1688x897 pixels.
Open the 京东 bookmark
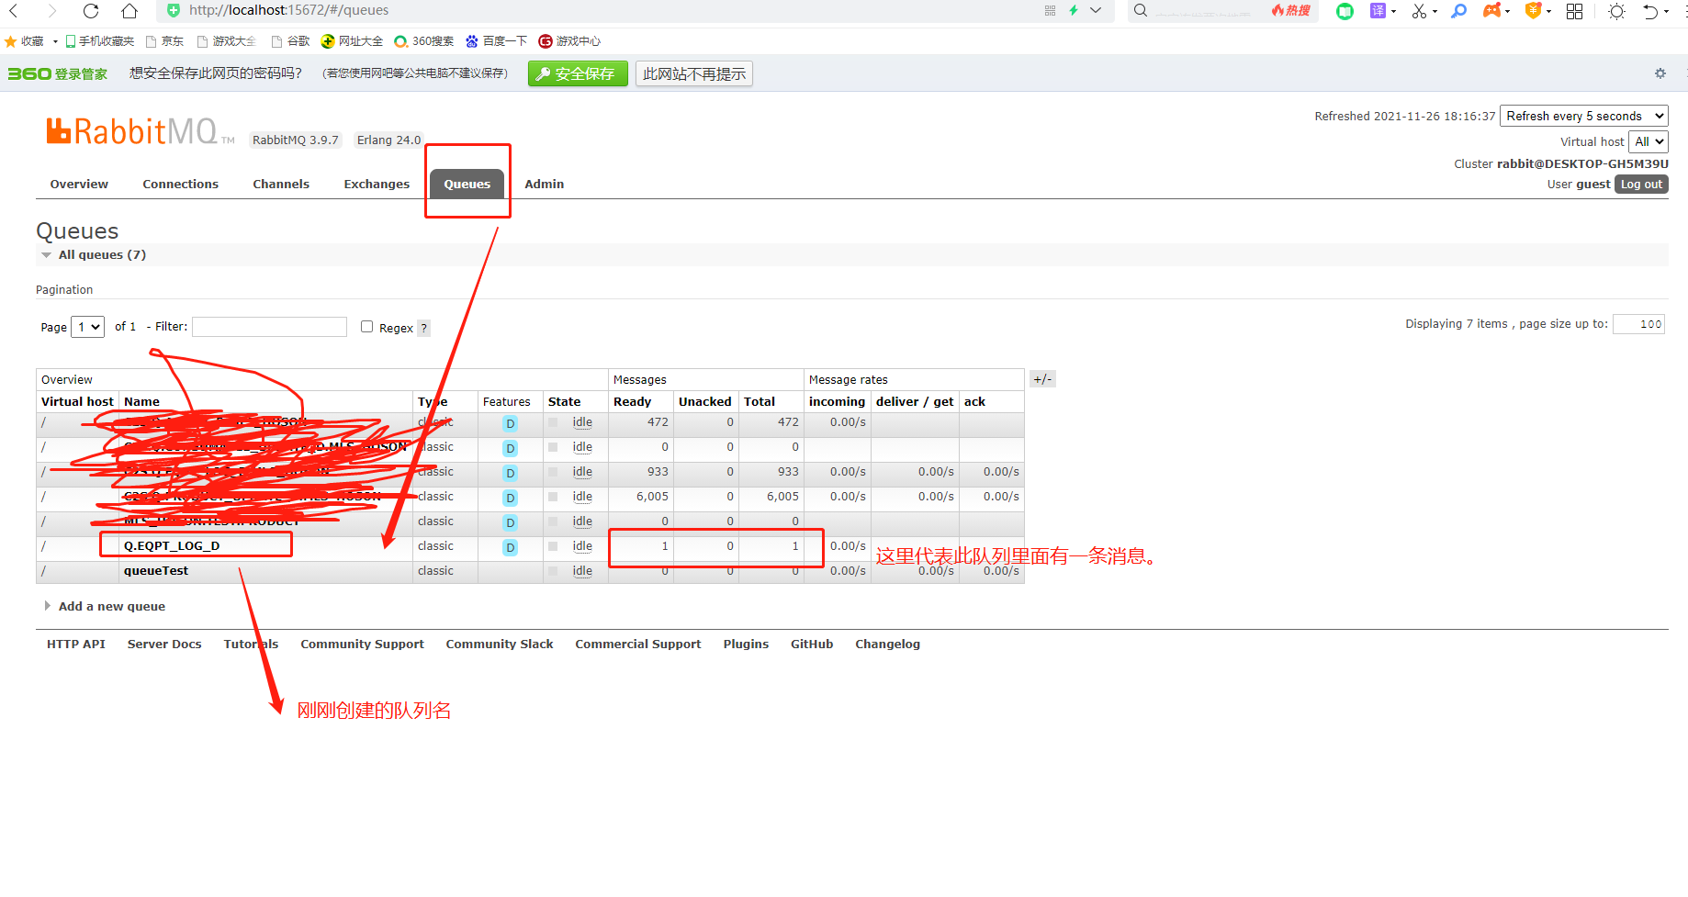[x=165, y=41]
